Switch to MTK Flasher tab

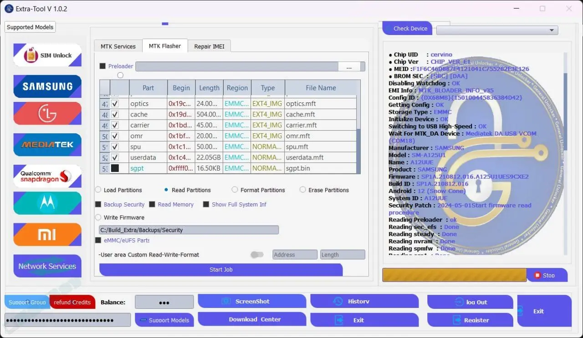point(165,46)
